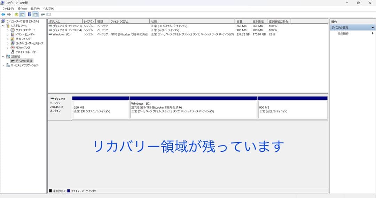Click the Forward arrow in toolbar
The height and width of the screenshot is (198, 376).
(9, 15)
